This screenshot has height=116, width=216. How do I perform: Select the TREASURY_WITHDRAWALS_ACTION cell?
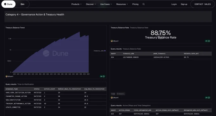coord(18,104)
